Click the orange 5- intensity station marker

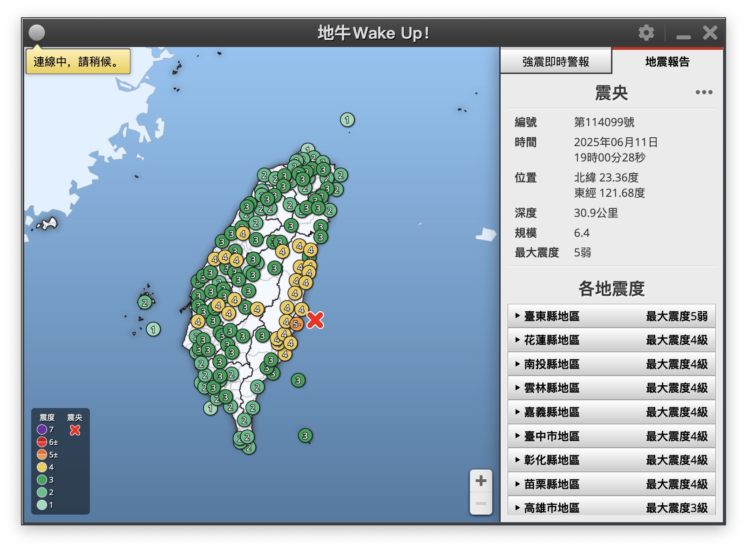tap(297, 324)
